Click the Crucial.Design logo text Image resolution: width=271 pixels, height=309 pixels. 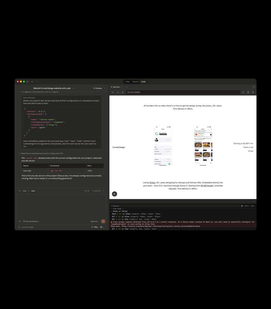click(119, 147)
